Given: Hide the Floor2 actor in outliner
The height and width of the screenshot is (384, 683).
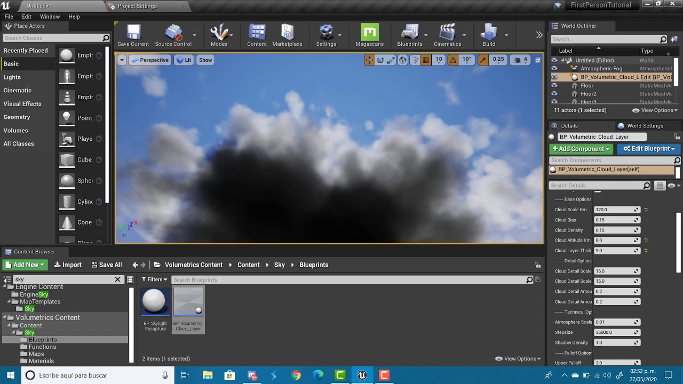Looking at the screenshot, I should tap(554, 94).
